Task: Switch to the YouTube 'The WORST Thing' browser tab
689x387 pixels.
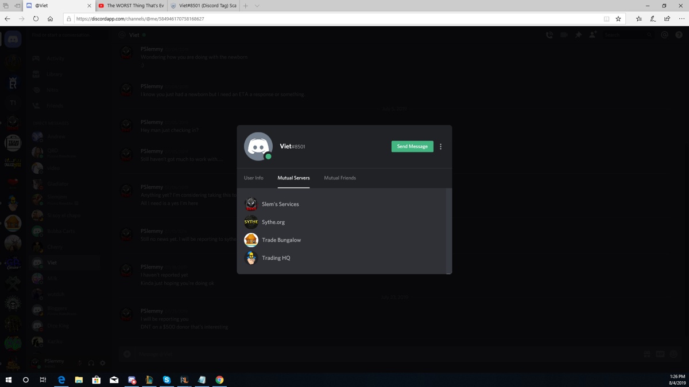Action: click(131, 6)
